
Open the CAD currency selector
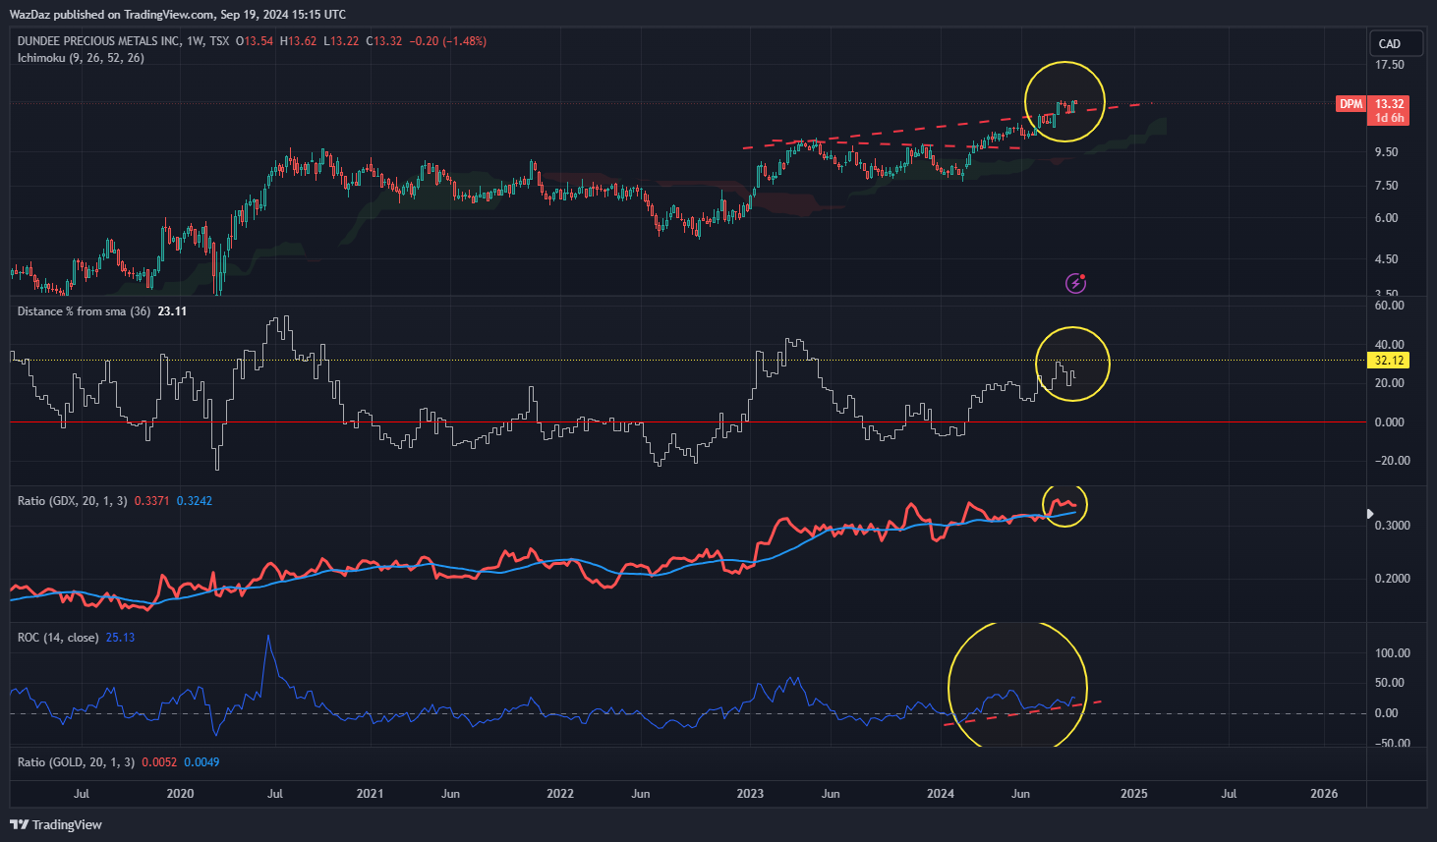tap(1396, 43)
